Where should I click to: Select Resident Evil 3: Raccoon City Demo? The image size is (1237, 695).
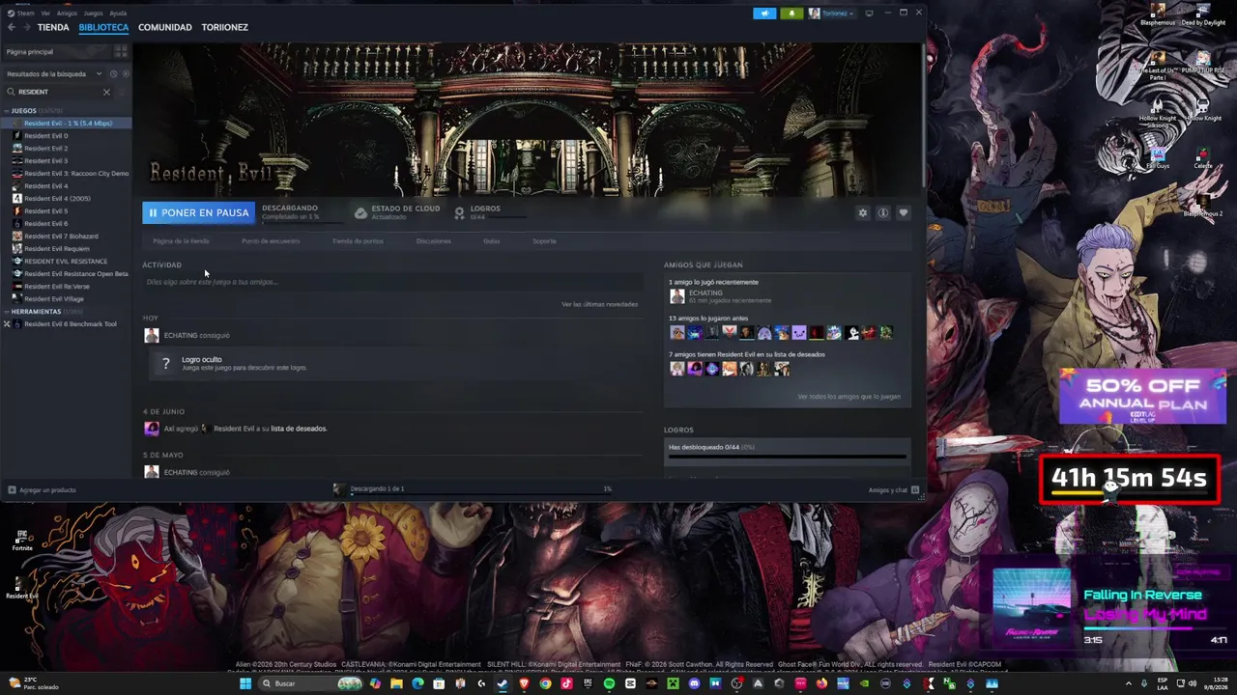click(68, 174)
